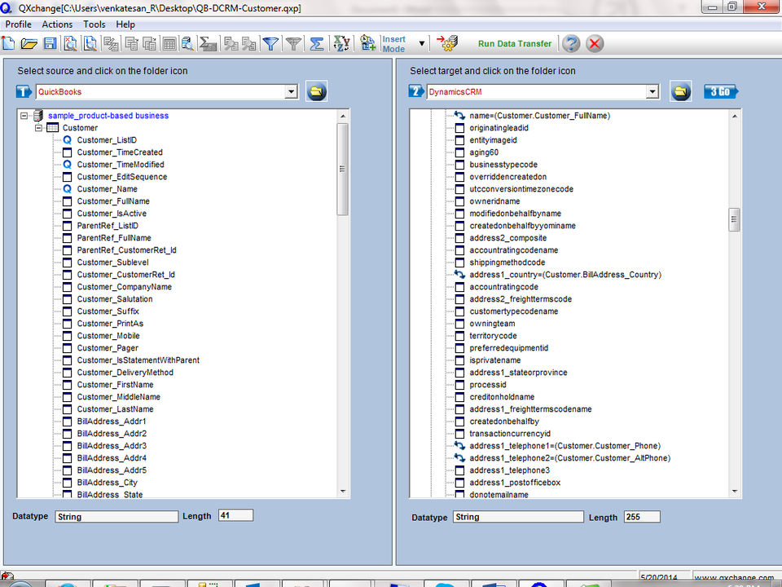
Task: Click the 3 Go button
Action: [x=721, y=92]
